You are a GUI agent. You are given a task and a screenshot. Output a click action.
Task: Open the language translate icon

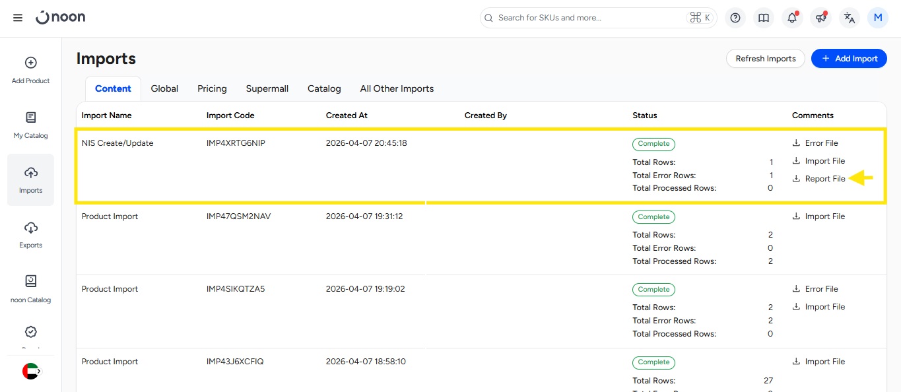pyautogui.click(x=850, y=18)
